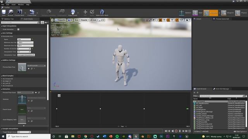Screen dimensions: 248x139
Task: Click the surface snapping icon
Action: point(157,20)
